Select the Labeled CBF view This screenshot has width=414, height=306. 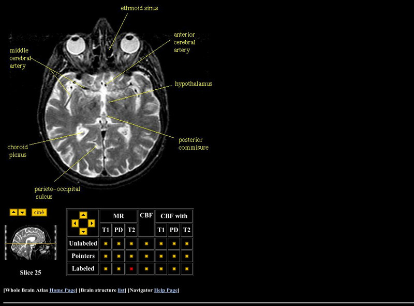146,268
